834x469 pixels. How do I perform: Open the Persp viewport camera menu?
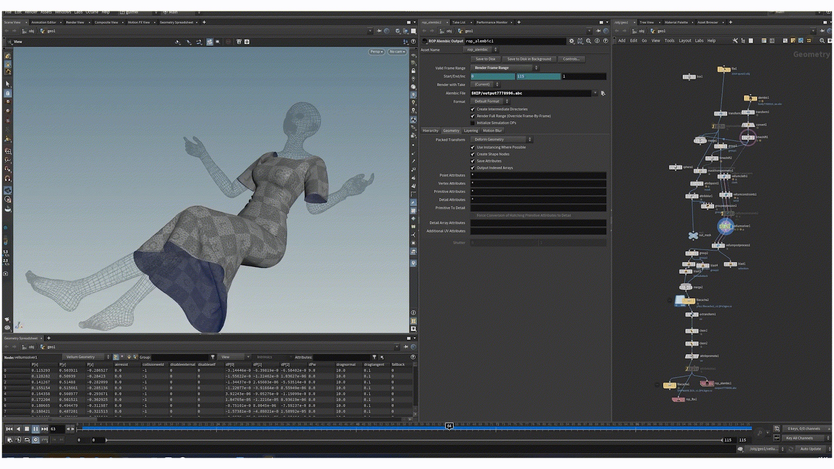click(376, 52)
